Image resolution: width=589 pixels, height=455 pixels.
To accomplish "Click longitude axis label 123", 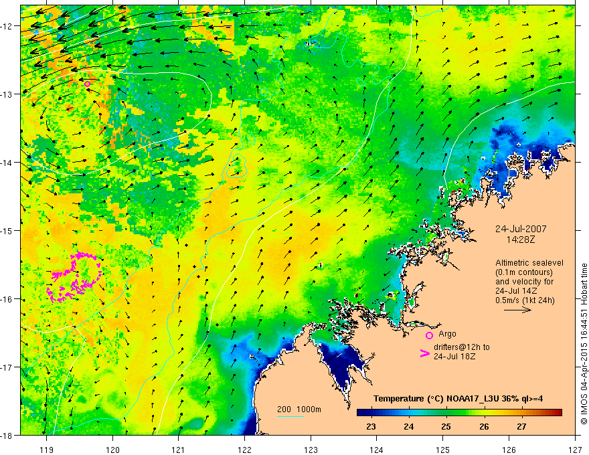I will 311,450.
